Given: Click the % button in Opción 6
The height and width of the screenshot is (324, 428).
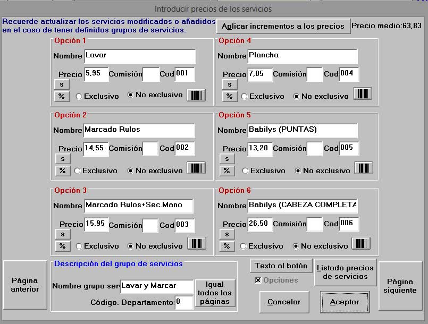Looking at the screenshot, I should pos(227,246).
